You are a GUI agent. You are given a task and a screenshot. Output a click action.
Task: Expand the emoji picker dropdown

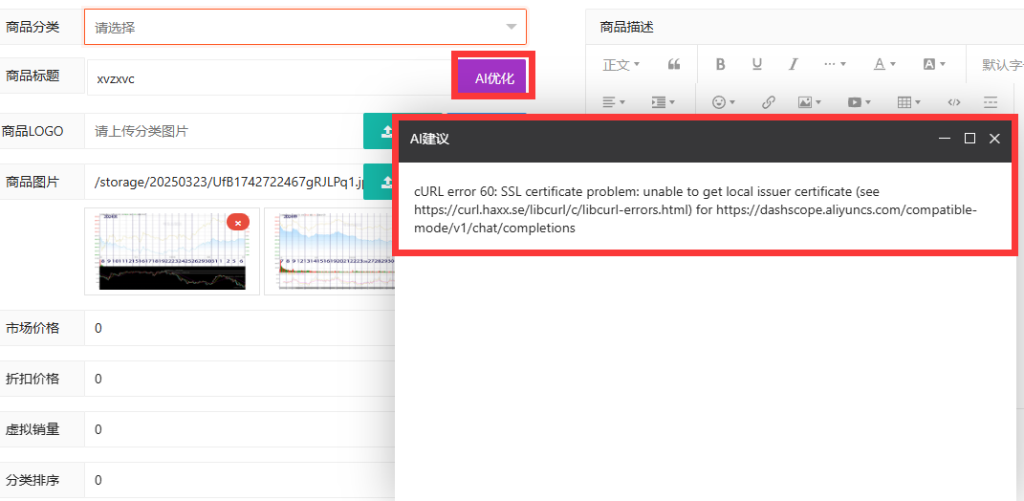[724, 101]
